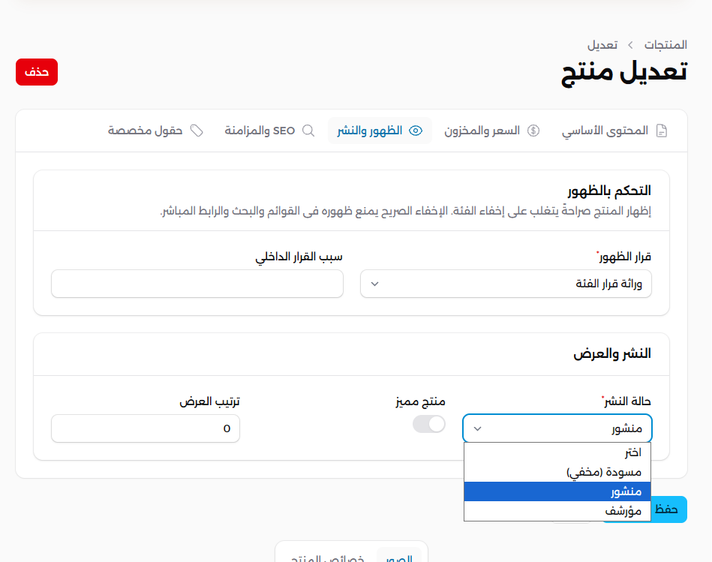Select the الظهور والنشر tab
This screenshot has width=712, height=562.
click(x=380, y=131)
